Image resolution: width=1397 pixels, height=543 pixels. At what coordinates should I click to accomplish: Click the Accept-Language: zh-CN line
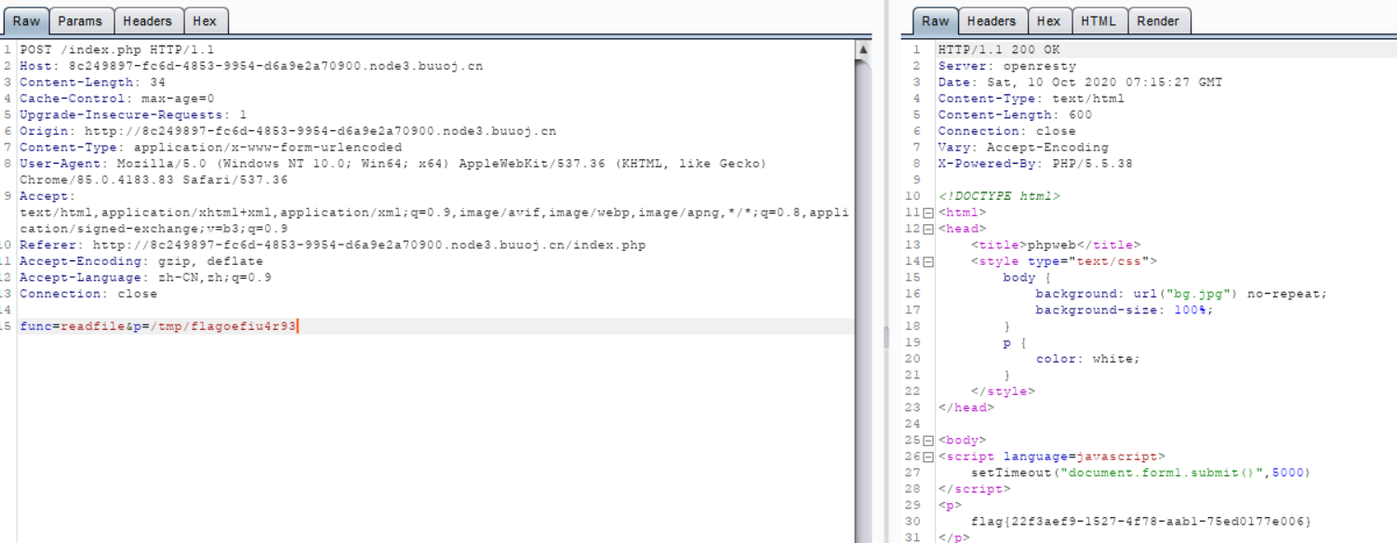click(x=145, y=277)
